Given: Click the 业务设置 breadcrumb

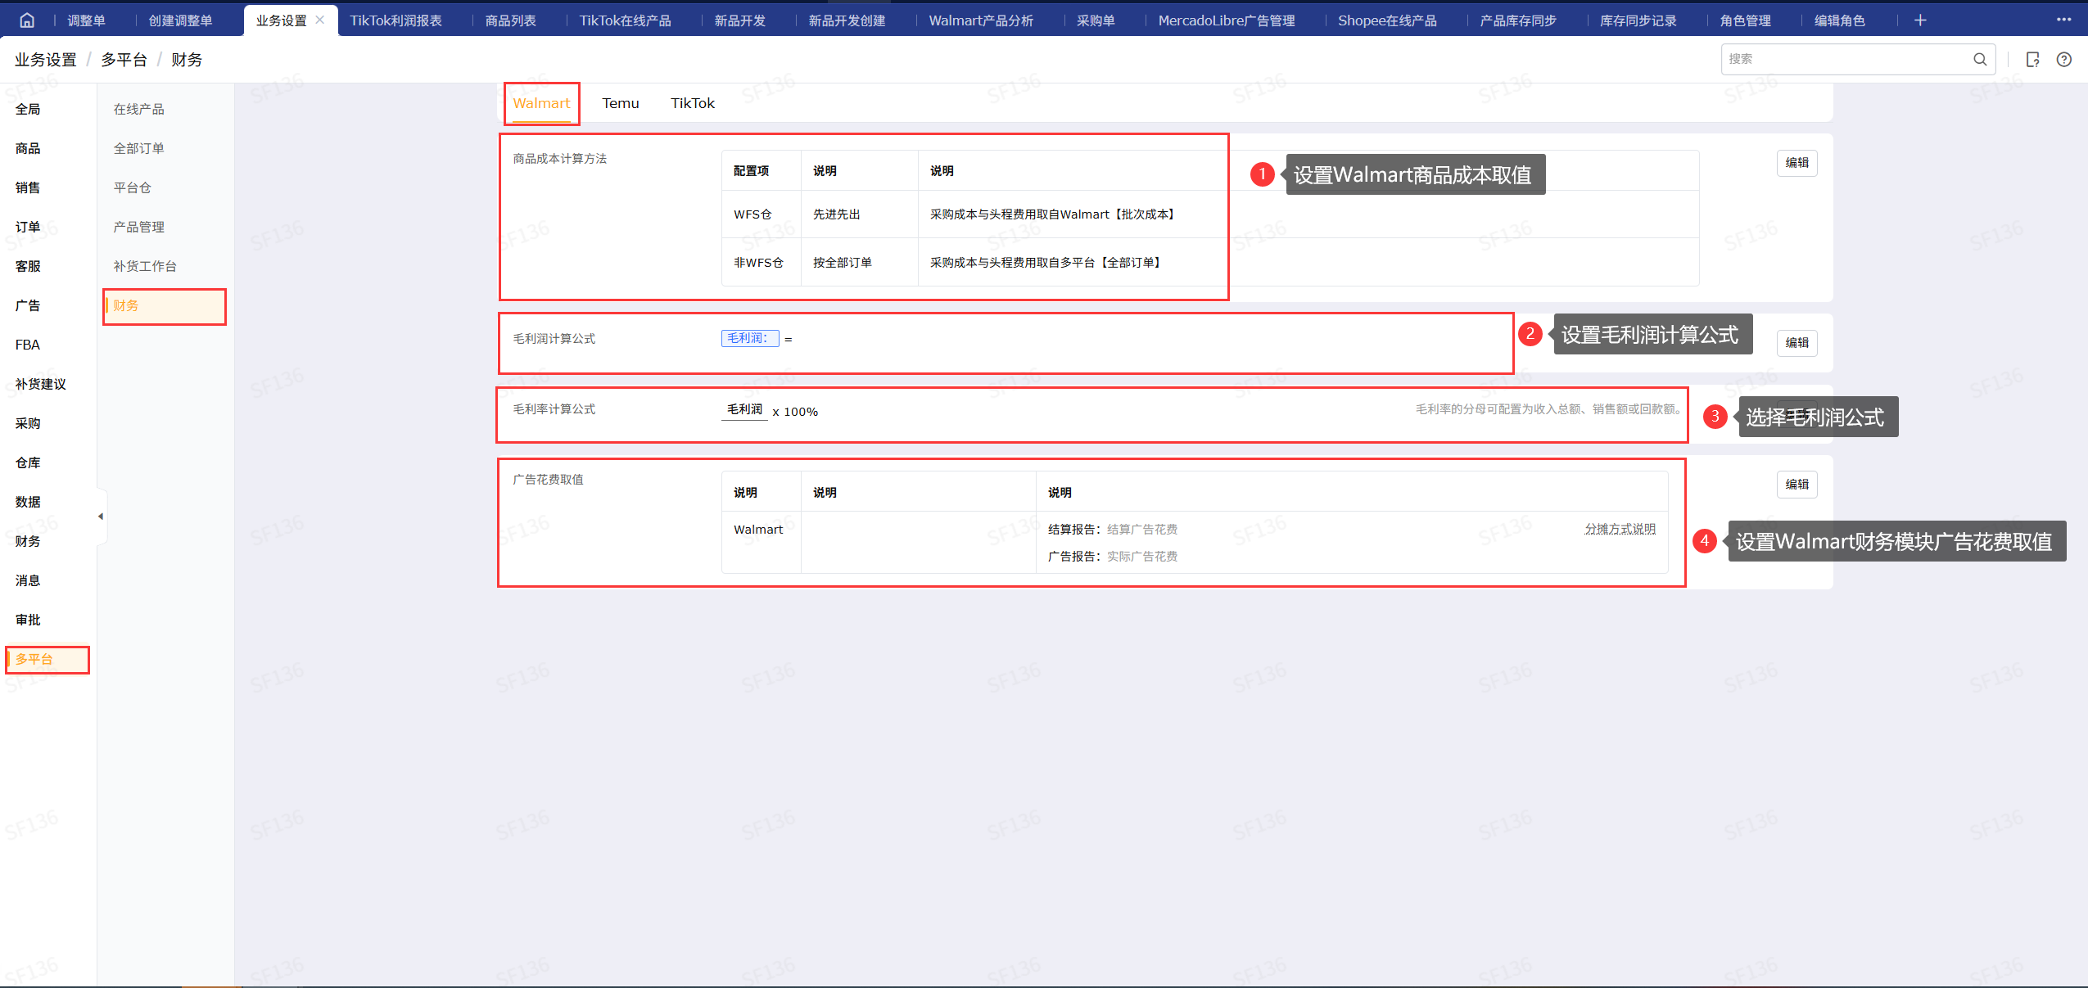Looking at the screenshot, I should pos(46,60).
